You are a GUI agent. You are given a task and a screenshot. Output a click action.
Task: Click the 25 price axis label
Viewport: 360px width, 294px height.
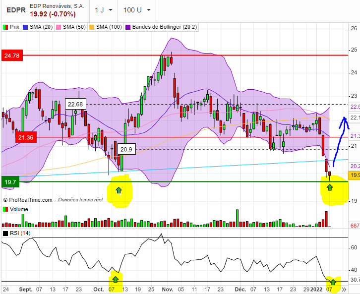[x=354, y=50]
